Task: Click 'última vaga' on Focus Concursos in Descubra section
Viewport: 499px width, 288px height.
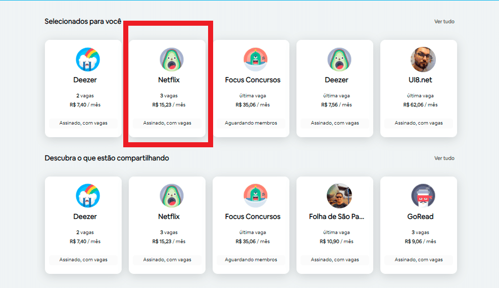Action: [253, 233]
